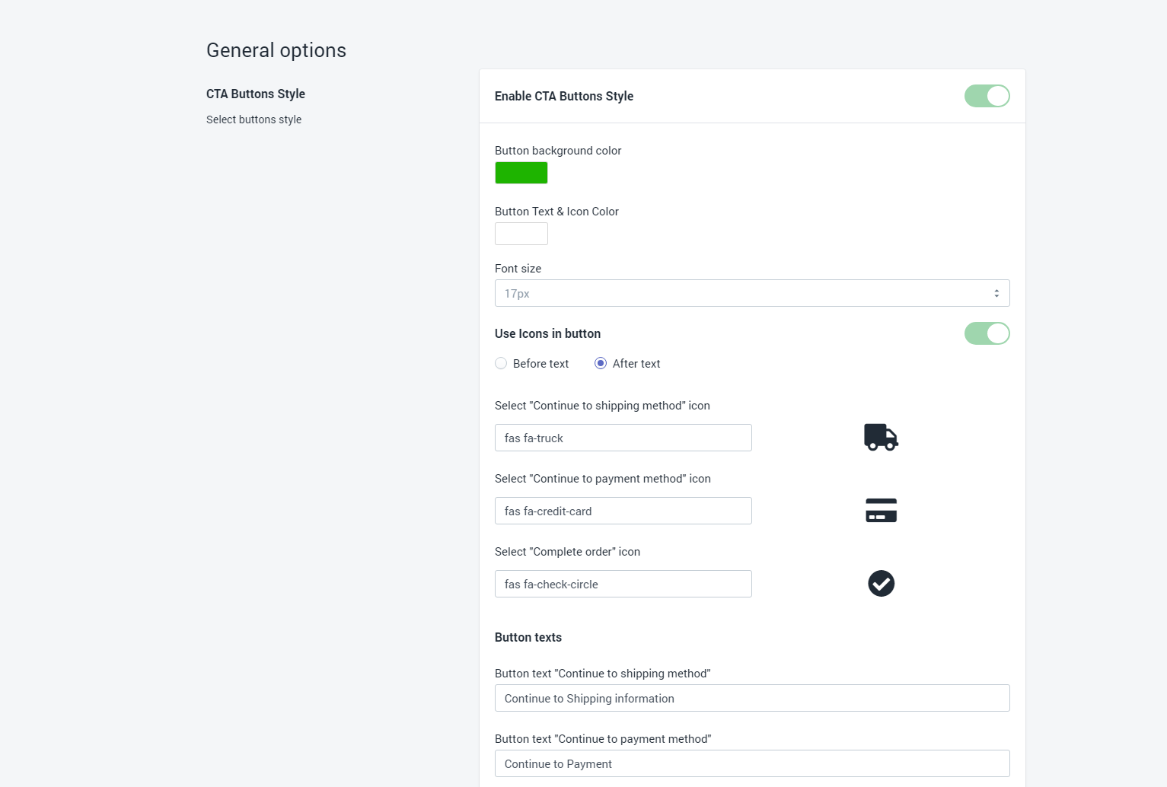
Task: Click the truck icon preview
Action: click(881, 438)
